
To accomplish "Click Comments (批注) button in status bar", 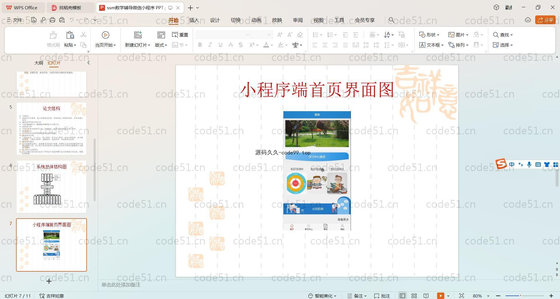I will click(x=382, y=296).
